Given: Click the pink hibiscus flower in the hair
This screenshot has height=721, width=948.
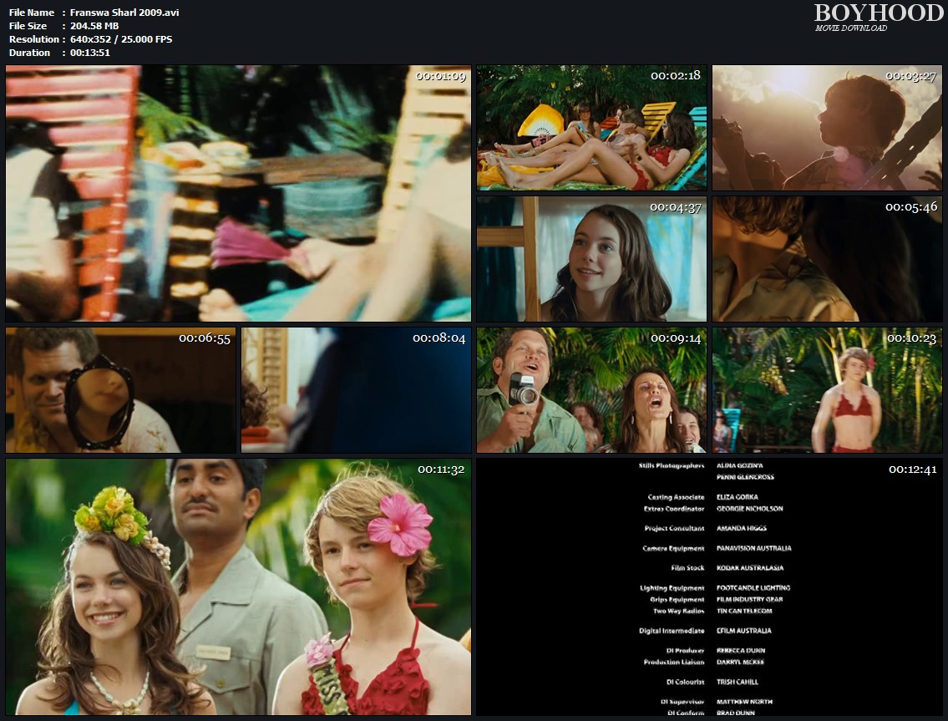Looking at the screenshot, I should (399, 525).
